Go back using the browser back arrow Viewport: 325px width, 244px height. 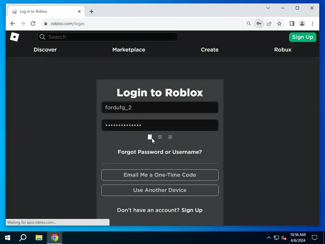coord(13,24)
